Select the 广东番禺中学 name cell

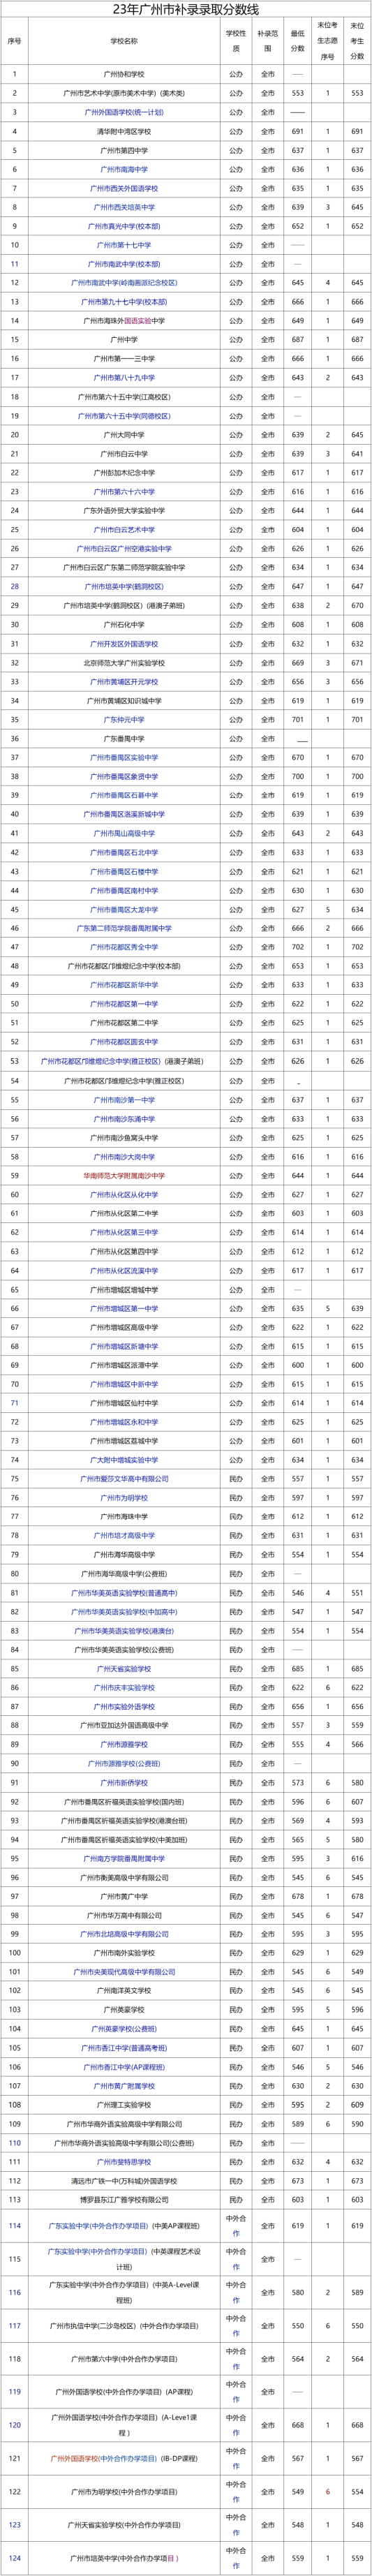tap(124, 739)
